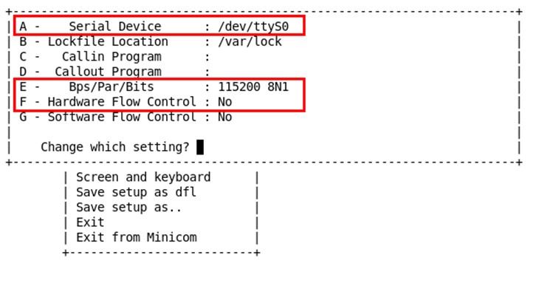Click the Software Flow Control No value

[224, 117]
